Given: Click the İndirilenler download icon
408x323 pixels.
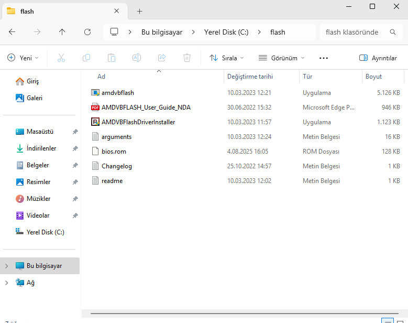Looking at the screenshot, I should pos(20,148).
